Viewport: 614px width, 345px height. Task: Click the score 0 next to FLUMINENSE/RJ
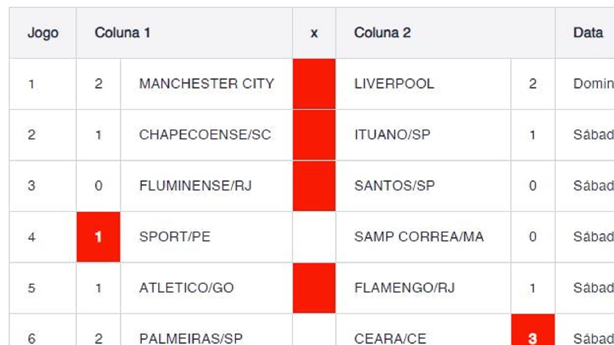click(x=98, y=186)
